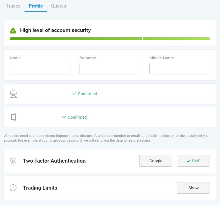Toggle SMS two-factor authentication
Image resolution: width=220 pixels, height=205 pixels.
tap(193, 161)
